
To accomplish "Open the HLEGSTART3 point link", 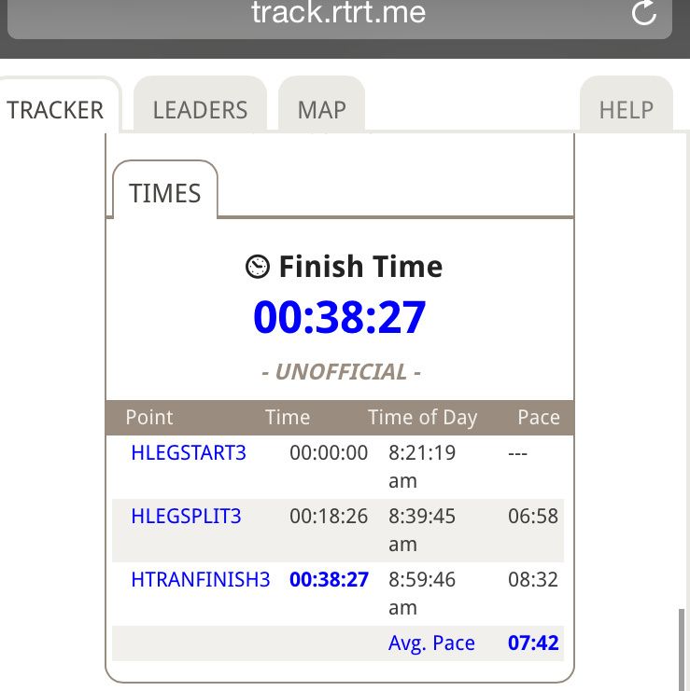I will (x=189, y=453).
